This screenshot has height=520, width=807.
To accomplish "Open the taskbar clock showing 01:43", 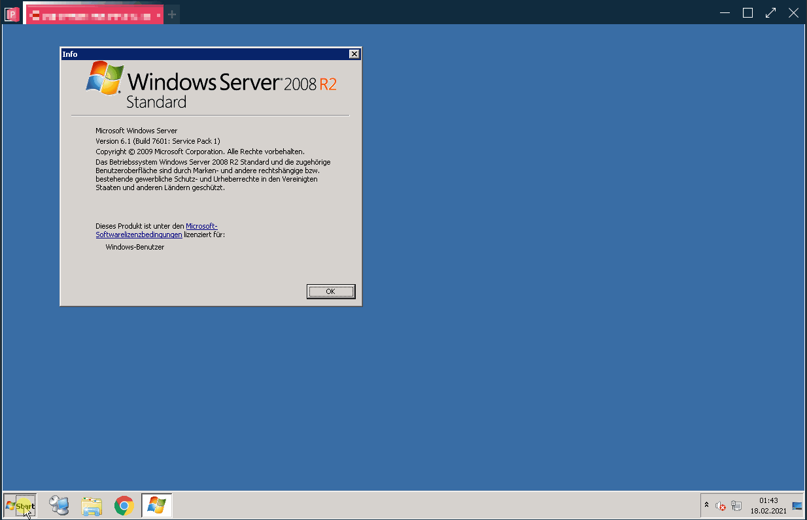I will point(768,506).
